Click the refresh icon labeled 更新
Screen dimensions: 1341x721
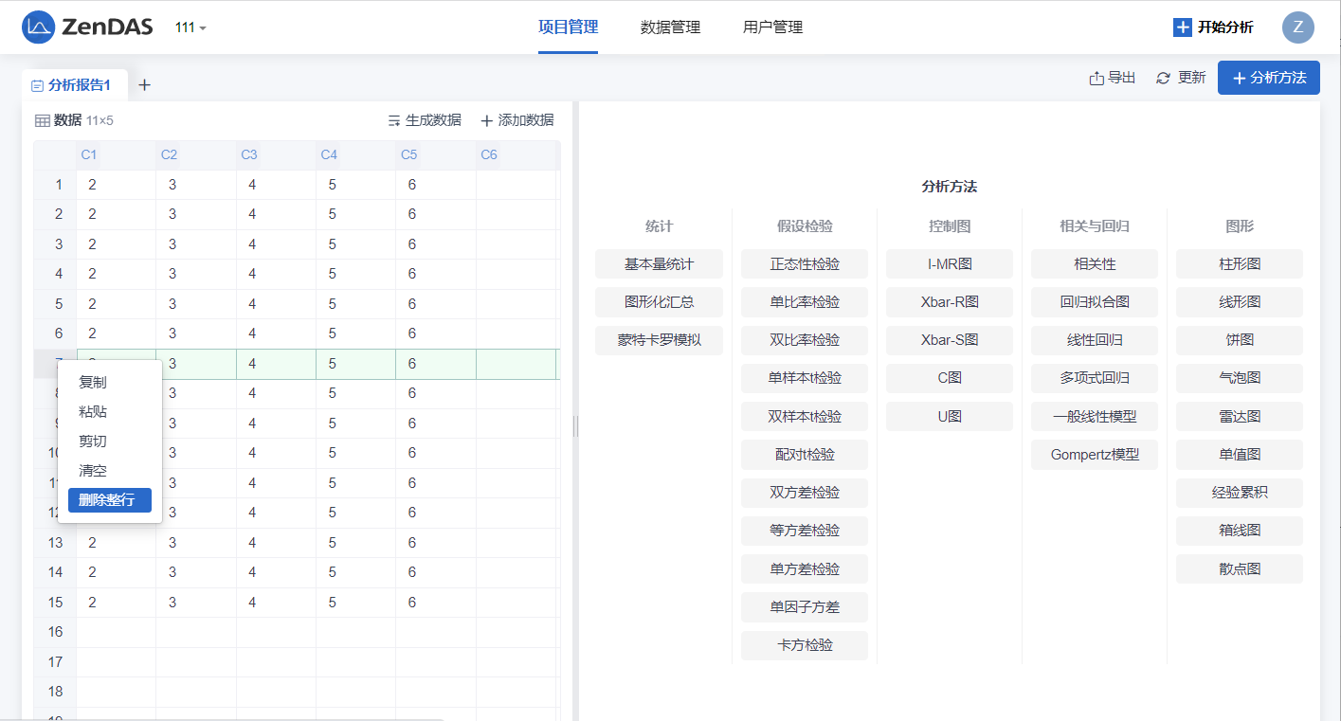click(1164, 79)
